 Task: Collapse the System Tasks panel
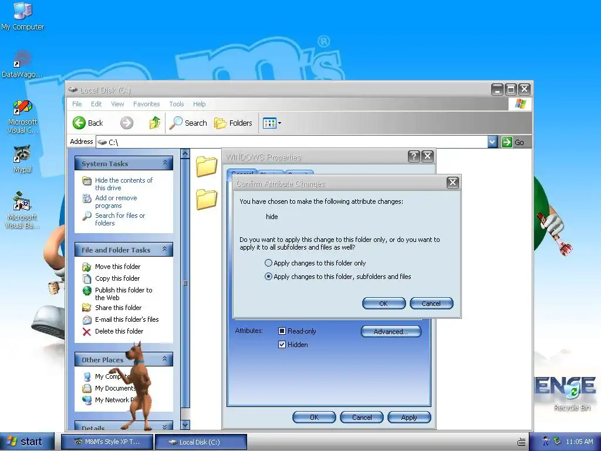tap(165, 163)
